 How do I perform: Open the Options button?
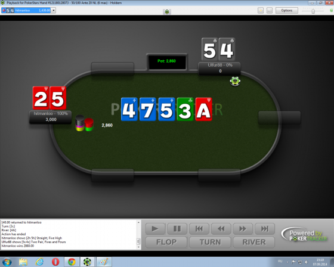click(287, 11)
